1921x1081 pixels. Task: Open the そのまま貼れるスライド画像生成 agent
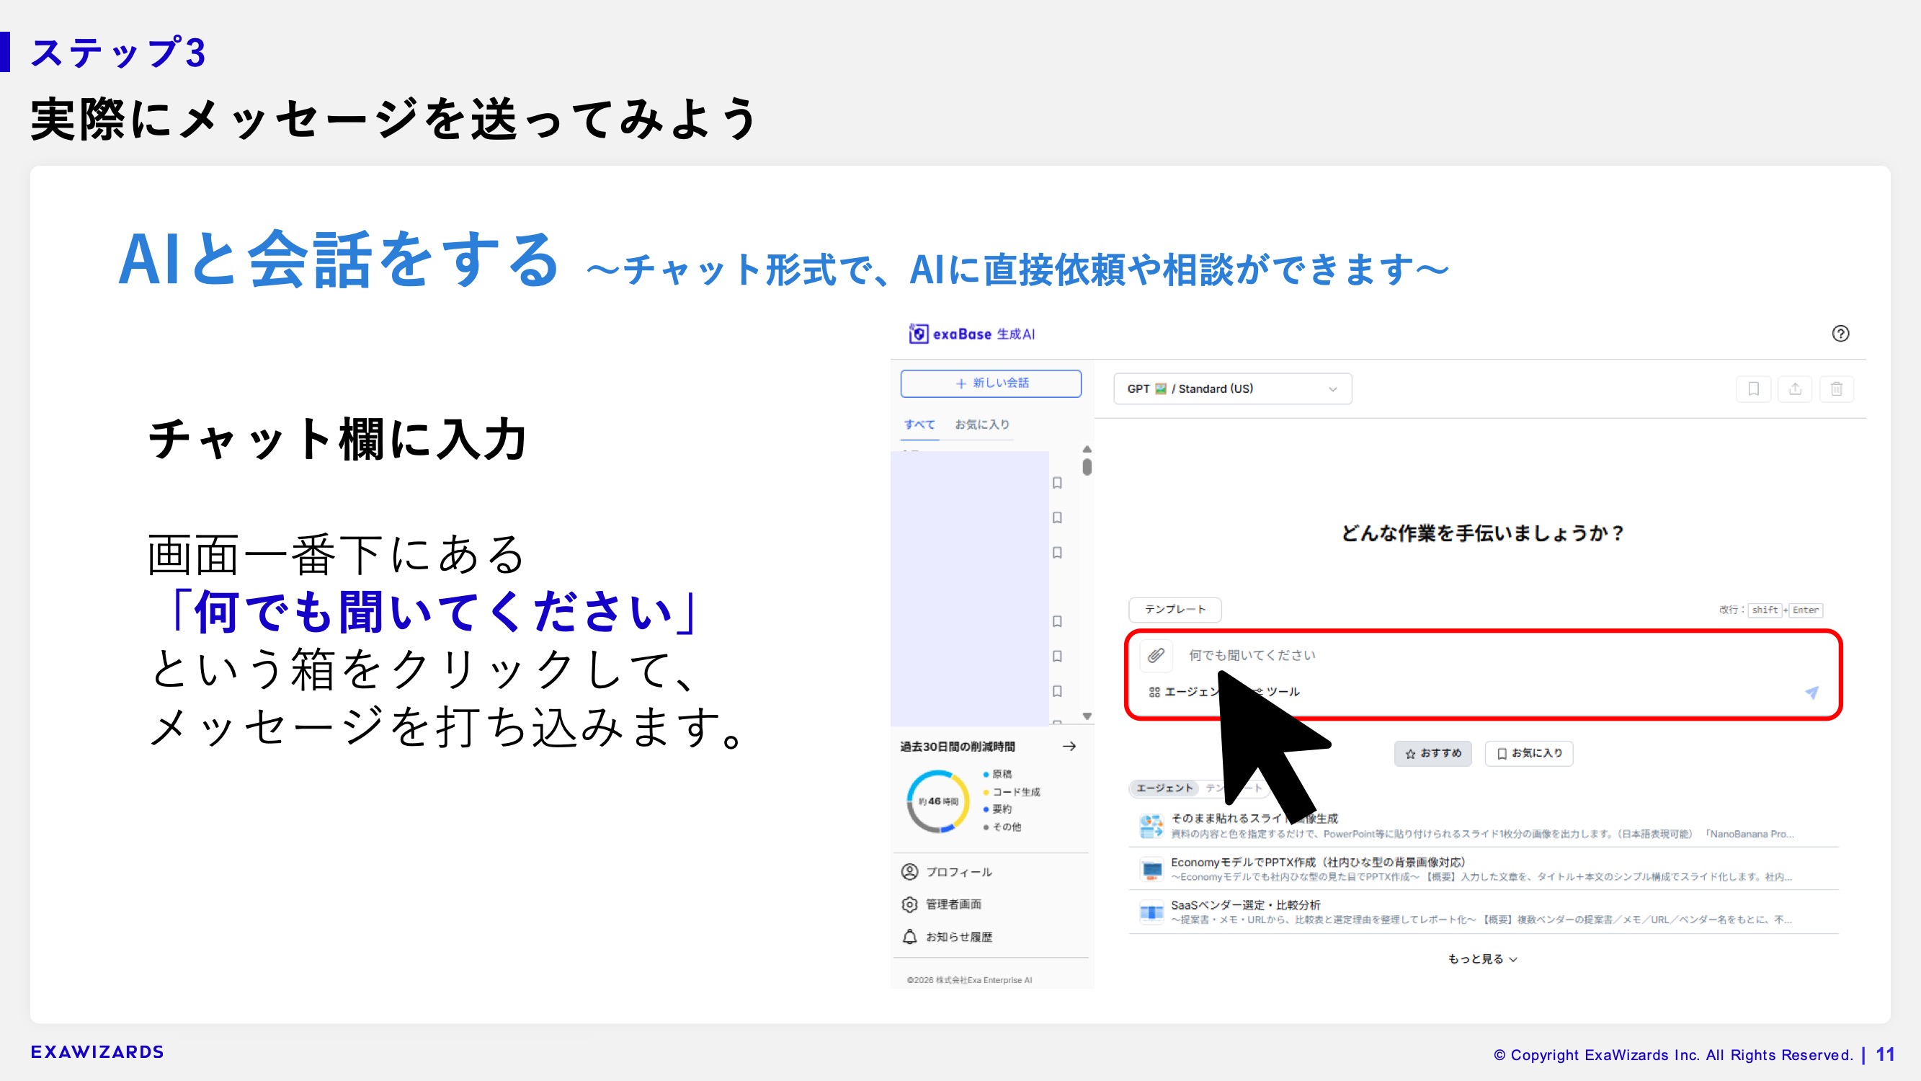(x=1484, y=825)
